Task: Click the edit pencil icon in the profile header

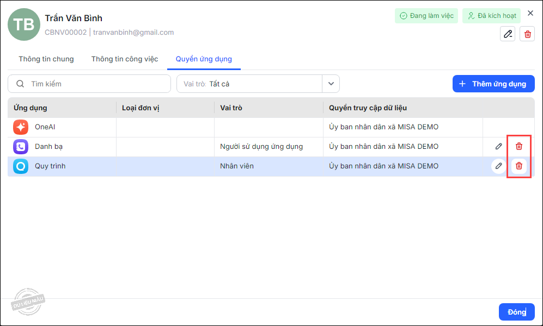Action: pos(508,34)
